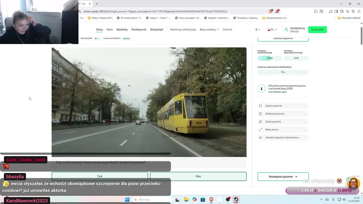Open Windows Start menu

click(127, 199)
